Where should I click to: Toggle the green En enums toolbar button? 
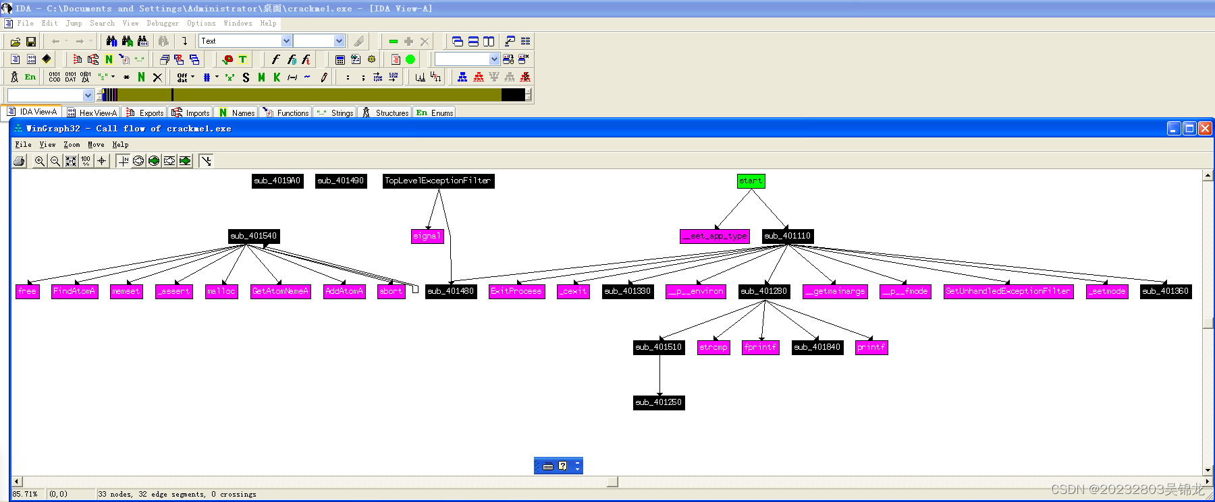pos(30,77)
